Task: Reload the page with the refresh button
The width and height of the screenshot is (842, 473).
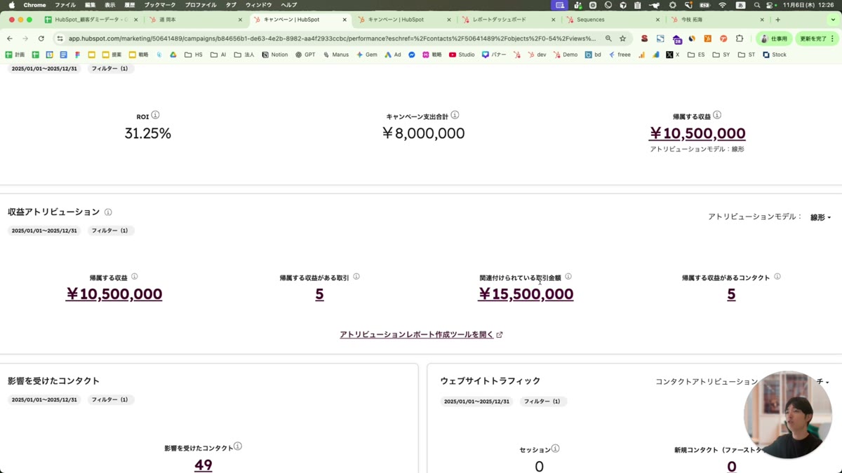Action: tap(41, 39)
